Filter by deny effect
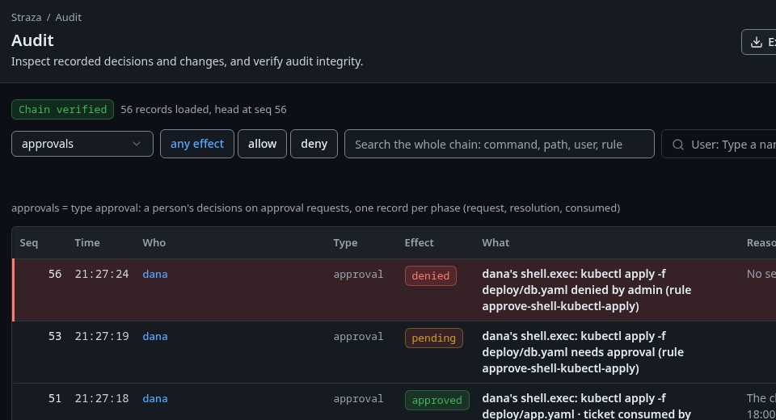 pos(314,144)
